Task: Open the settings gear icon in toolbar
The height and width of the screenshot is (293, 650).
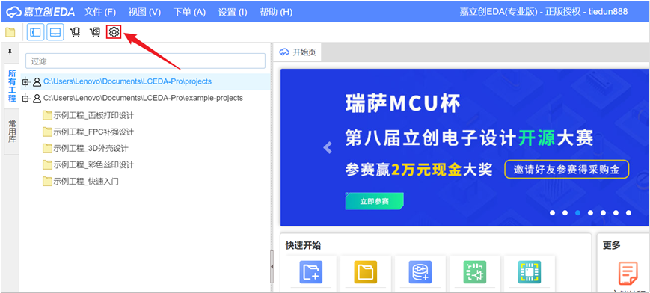Action: tap(114, 32)
